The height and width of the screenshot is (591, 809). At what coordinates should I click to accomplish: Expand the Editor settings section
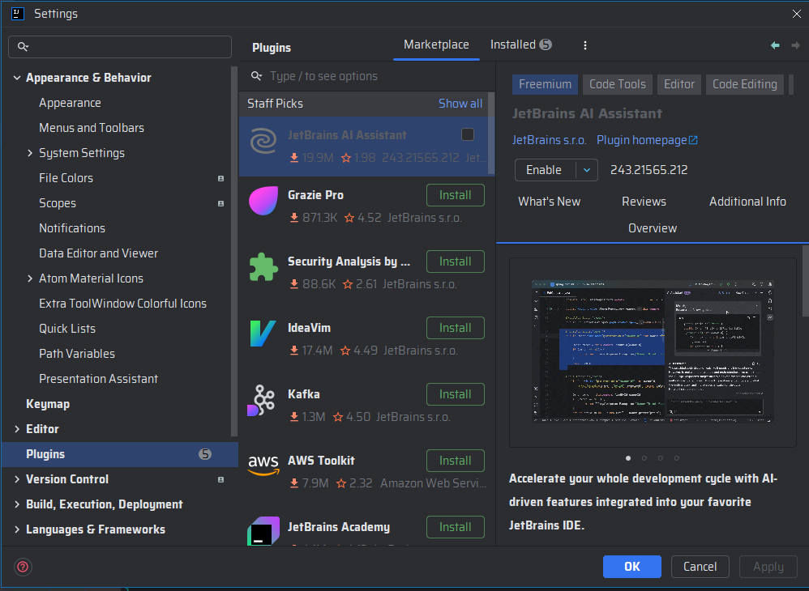17,429
